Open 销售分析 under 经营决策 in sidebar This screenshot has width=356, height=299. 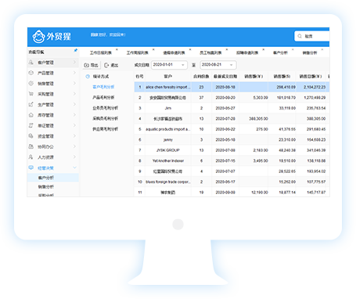pyautogui.click(x=46, y=187)
